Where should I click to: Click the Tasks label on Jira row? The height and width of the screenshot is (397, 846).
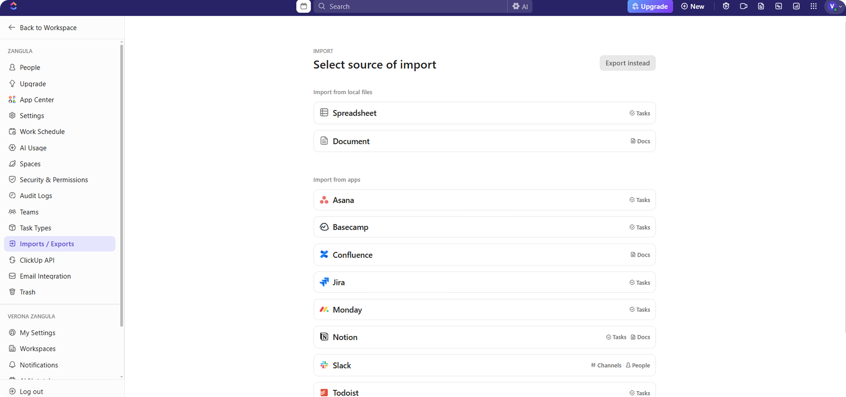(x=640, y=283)
